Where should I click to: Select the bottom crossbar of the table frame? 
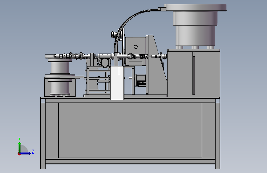click(130, 162)
